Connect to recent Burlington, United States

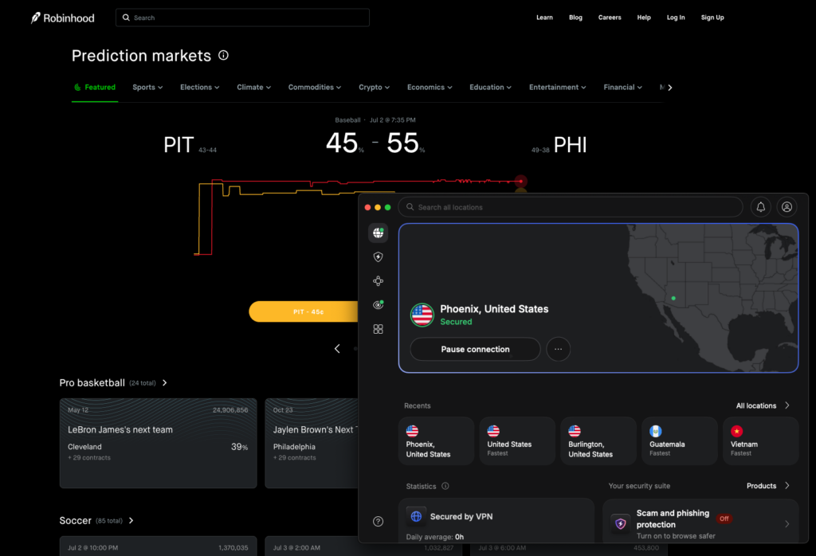tap(598, 441)
